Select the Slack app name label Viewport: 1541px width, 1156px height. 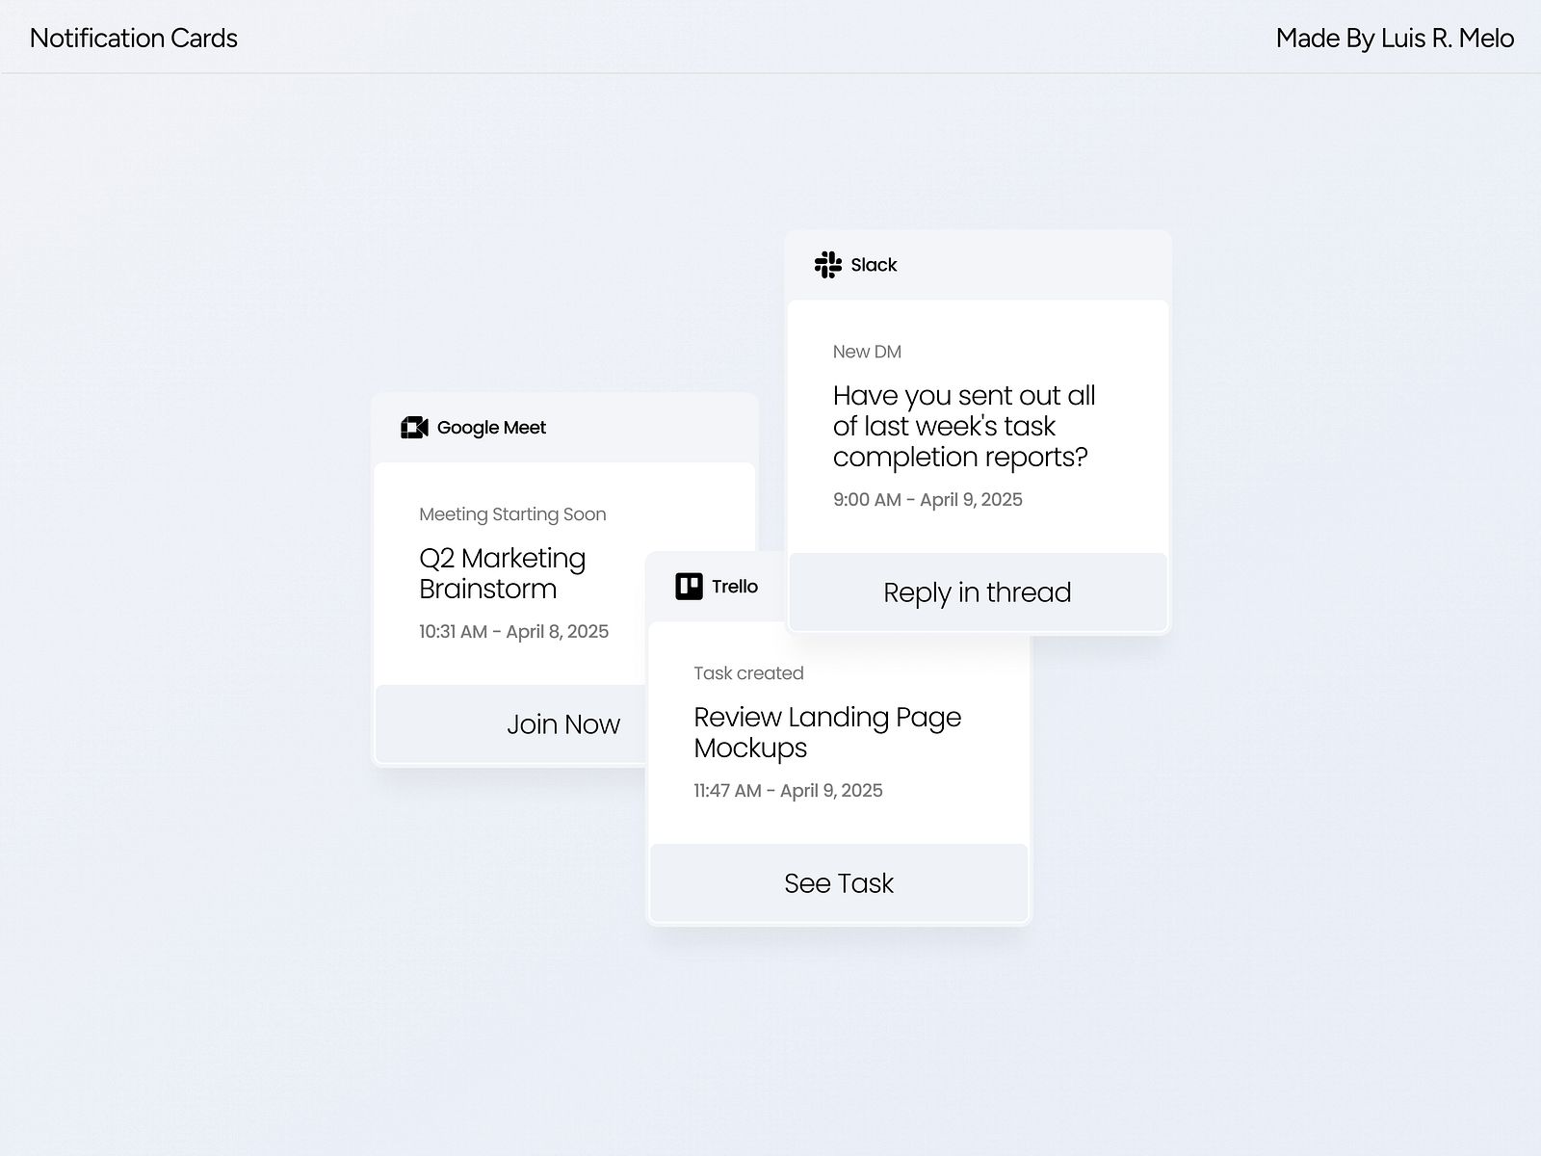[874, 265]
